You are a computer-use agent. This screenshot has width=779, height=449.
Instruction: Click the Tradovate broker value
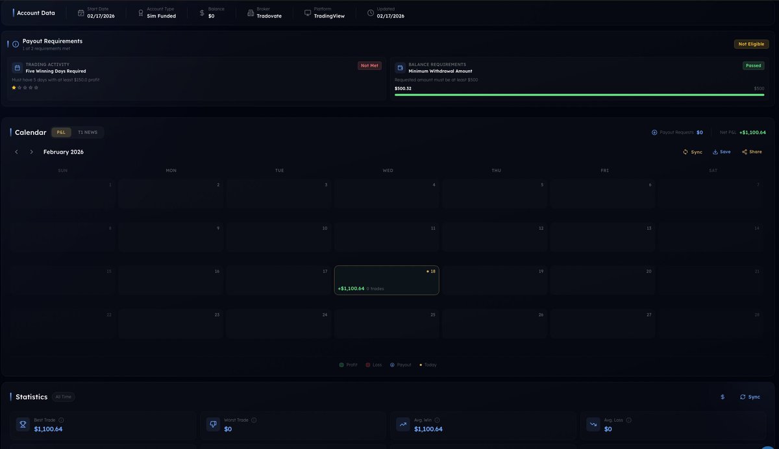coord(269,16)
